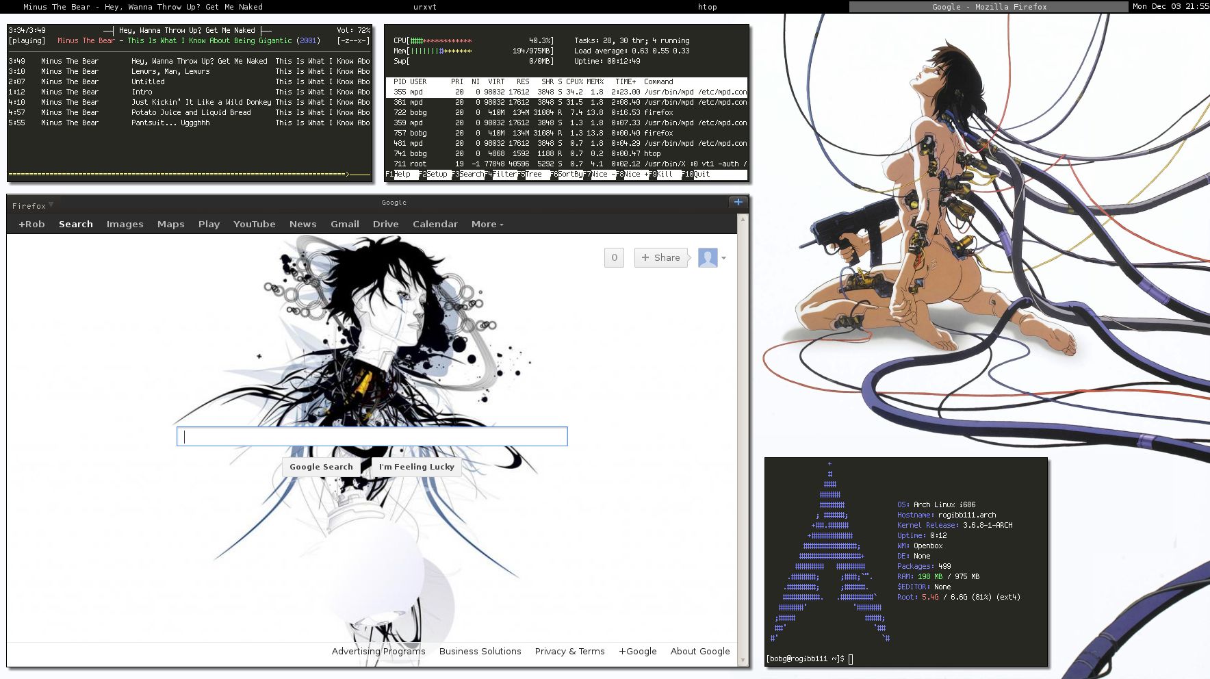Switch to the Images section on Google
Image resolution: width=1210 pixels, height=679 pixels.
(125, 224)
